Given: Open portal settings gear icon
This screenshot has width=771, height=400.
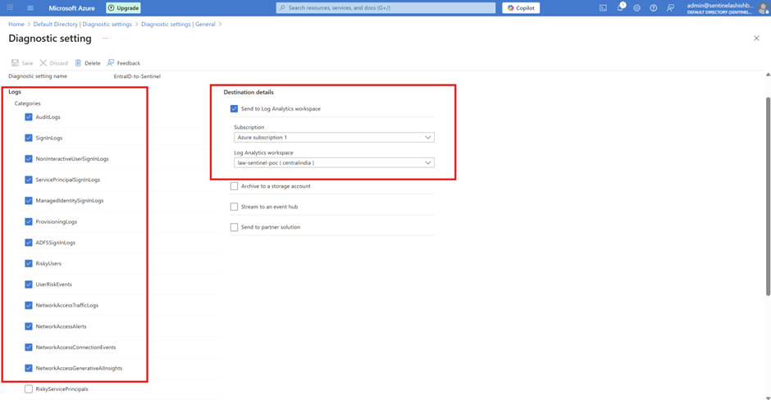Looking at the screenshot, I should point(636,8).
